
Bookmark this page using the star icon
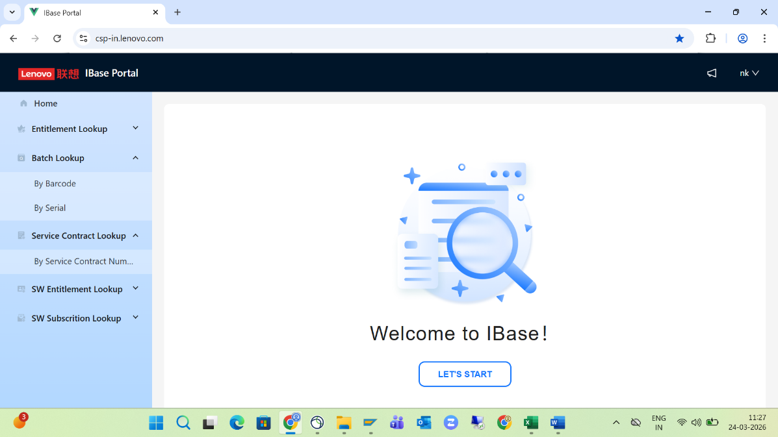tap(679, 38)
